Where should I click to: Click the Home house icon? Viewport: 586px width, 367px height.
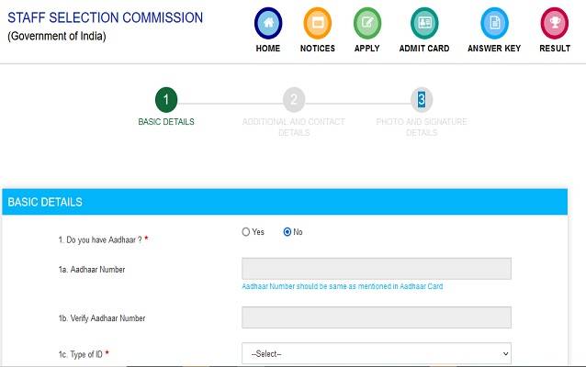268,22
